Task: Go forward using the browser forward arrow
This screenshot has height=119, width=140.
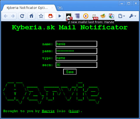Action: tap(13, 16)
